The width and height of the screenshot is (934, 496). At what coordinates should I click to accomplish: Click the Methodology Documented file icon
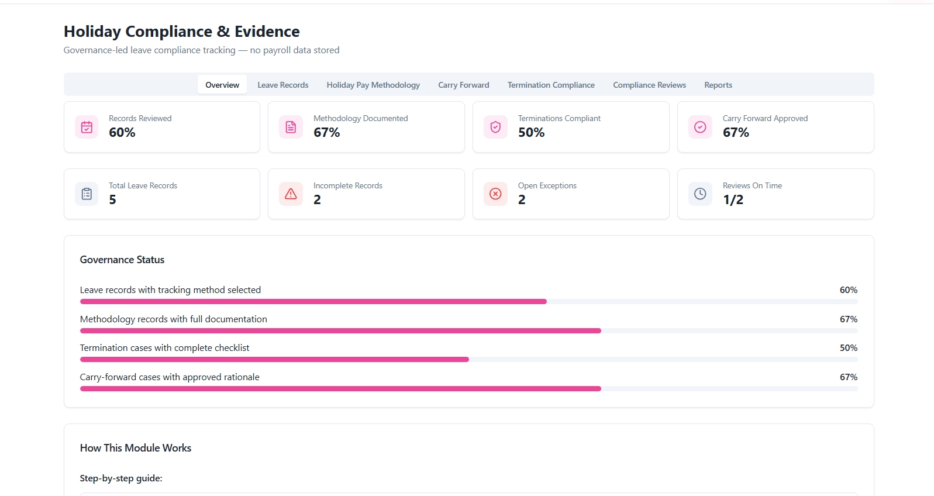291,127
